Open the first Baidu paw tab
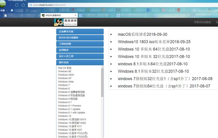Viewport: 218px width, 138px height. click(x=81, y=15)
